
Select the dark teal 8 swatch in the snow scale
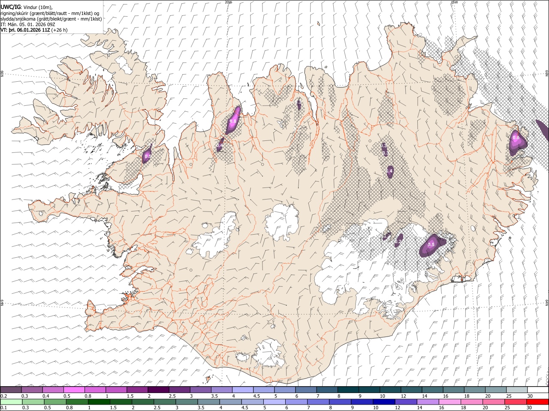tap(348, 390)
